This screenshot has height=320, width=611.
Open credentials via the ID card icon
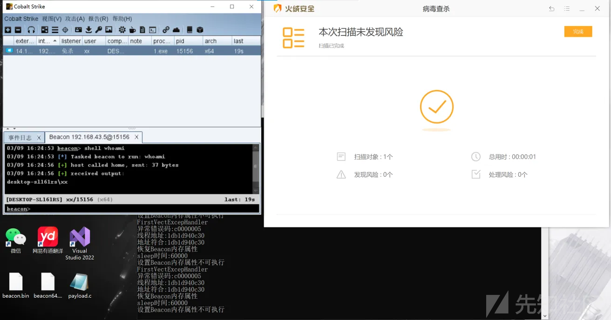pyautogui.click(x=78, y=30)
